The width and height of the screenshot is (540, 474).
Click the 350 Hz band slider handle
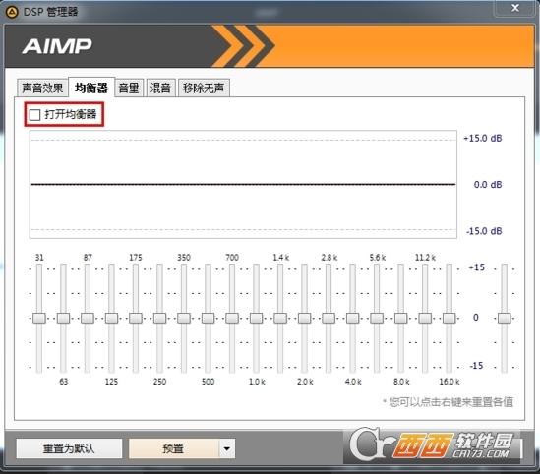(x=184, y=318)
